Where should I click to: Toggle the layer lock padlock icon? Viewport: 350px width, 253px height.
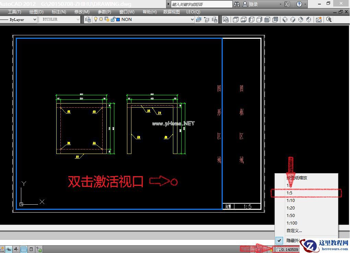pos(113,20)
